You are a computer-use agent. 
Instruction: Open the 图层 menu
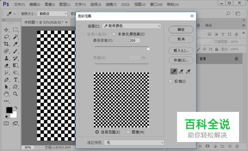[65, 4]
